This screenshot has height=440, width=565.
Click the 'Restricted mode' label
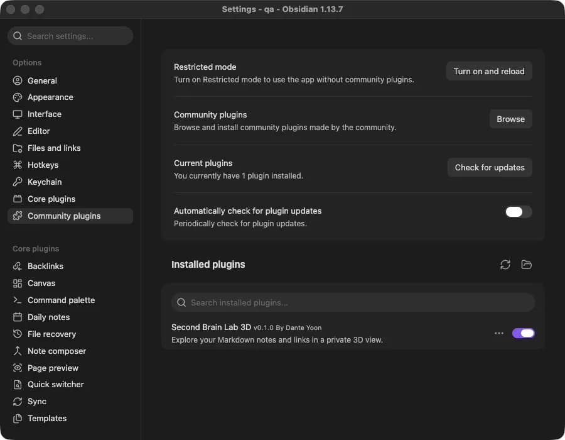point(205,67)
